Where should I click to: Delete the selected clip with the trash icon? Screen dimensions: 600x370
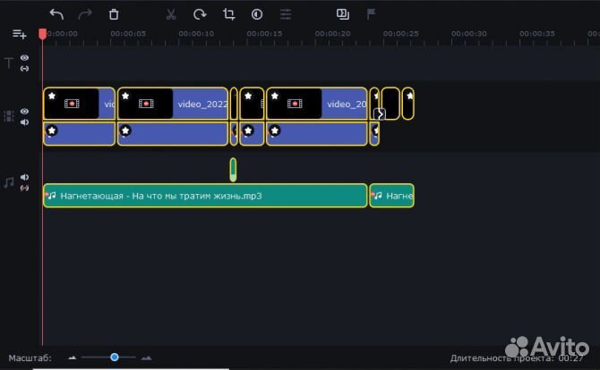(x=114, y=14)
